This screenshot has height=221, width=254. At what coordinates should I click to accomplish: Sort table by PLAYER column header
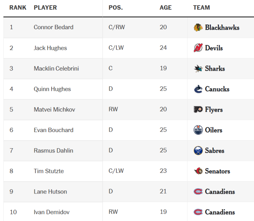pyautogui.click(x=45, y=8)
